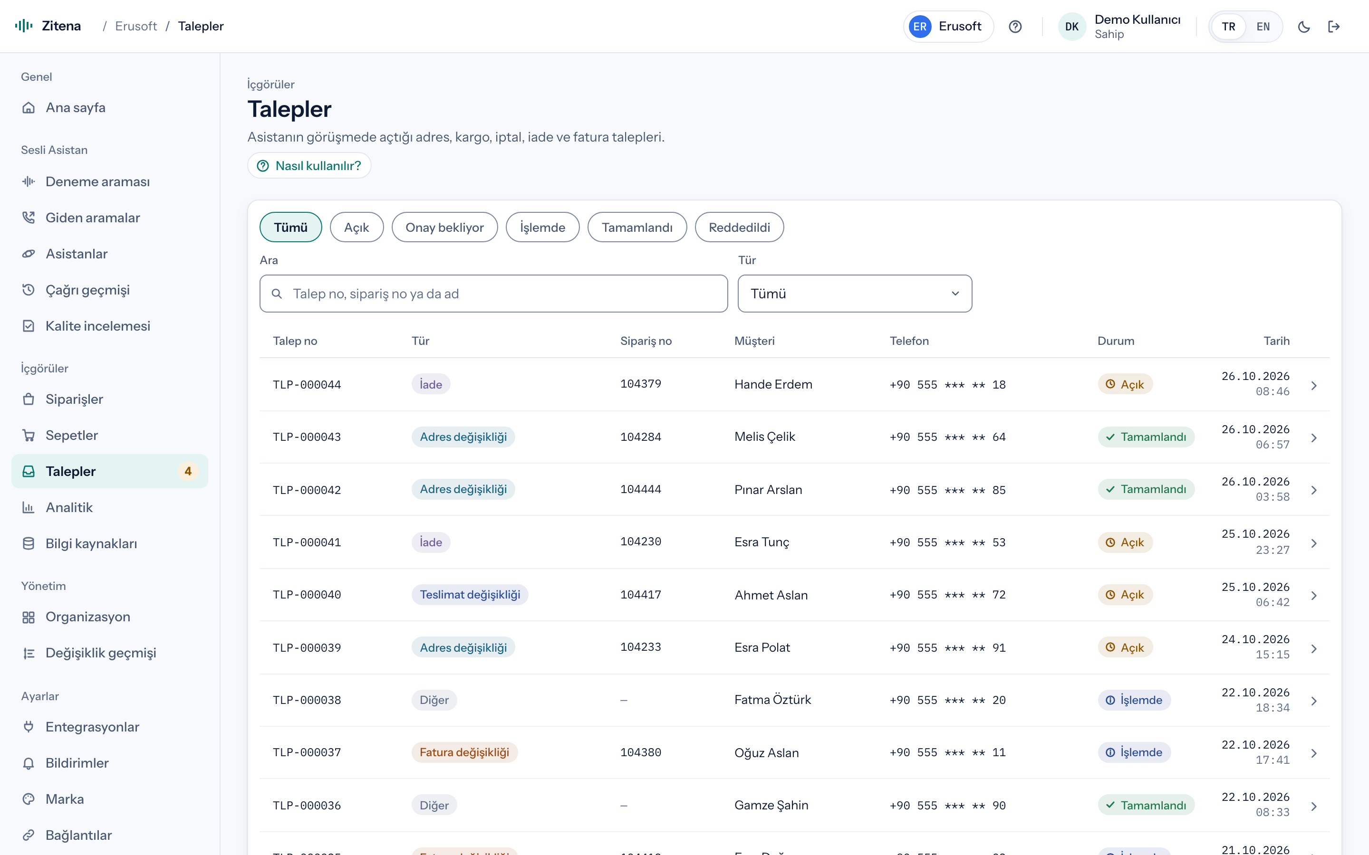The width and height of the screenshot is (1369, 855).
Task: Select the Tümü status filter tab
Action: click(291, 228)
